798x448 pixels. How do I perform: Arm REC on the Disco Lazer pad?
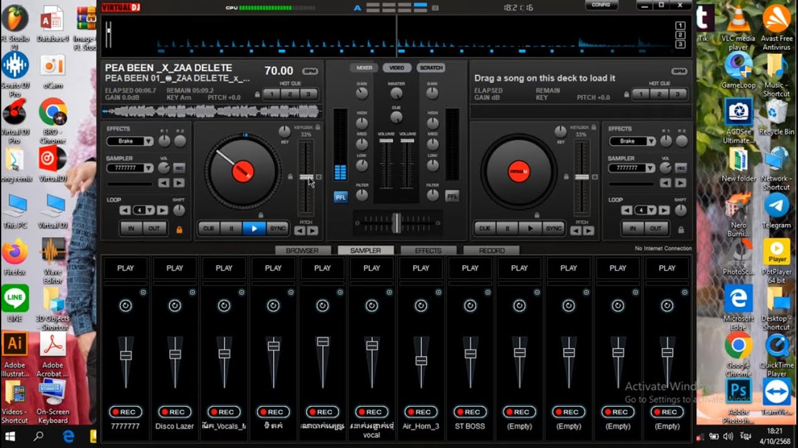point(175,412)
